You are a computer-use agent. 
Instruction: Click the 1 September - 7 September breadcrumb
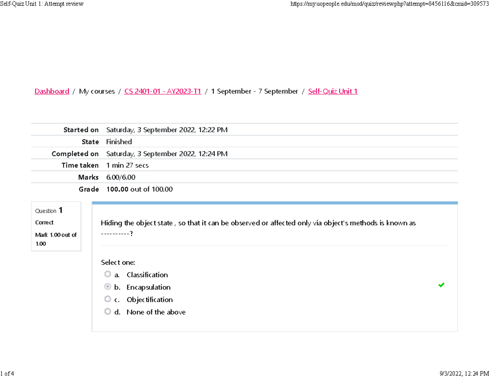[254, 91]
